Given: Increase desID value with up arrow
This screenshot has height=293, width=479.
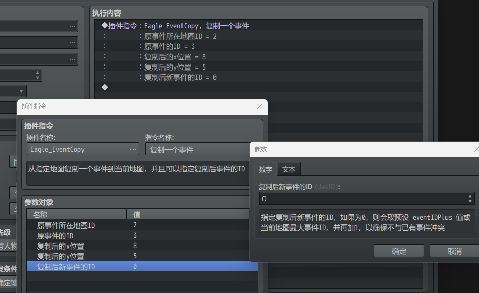Looking at the screenshot, I should (x=470, y=196).
